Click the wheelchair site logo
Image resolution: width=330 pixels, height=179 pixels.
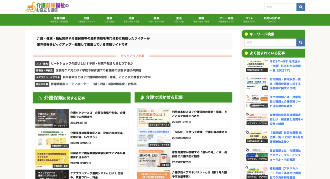click(x=47, y=7)
